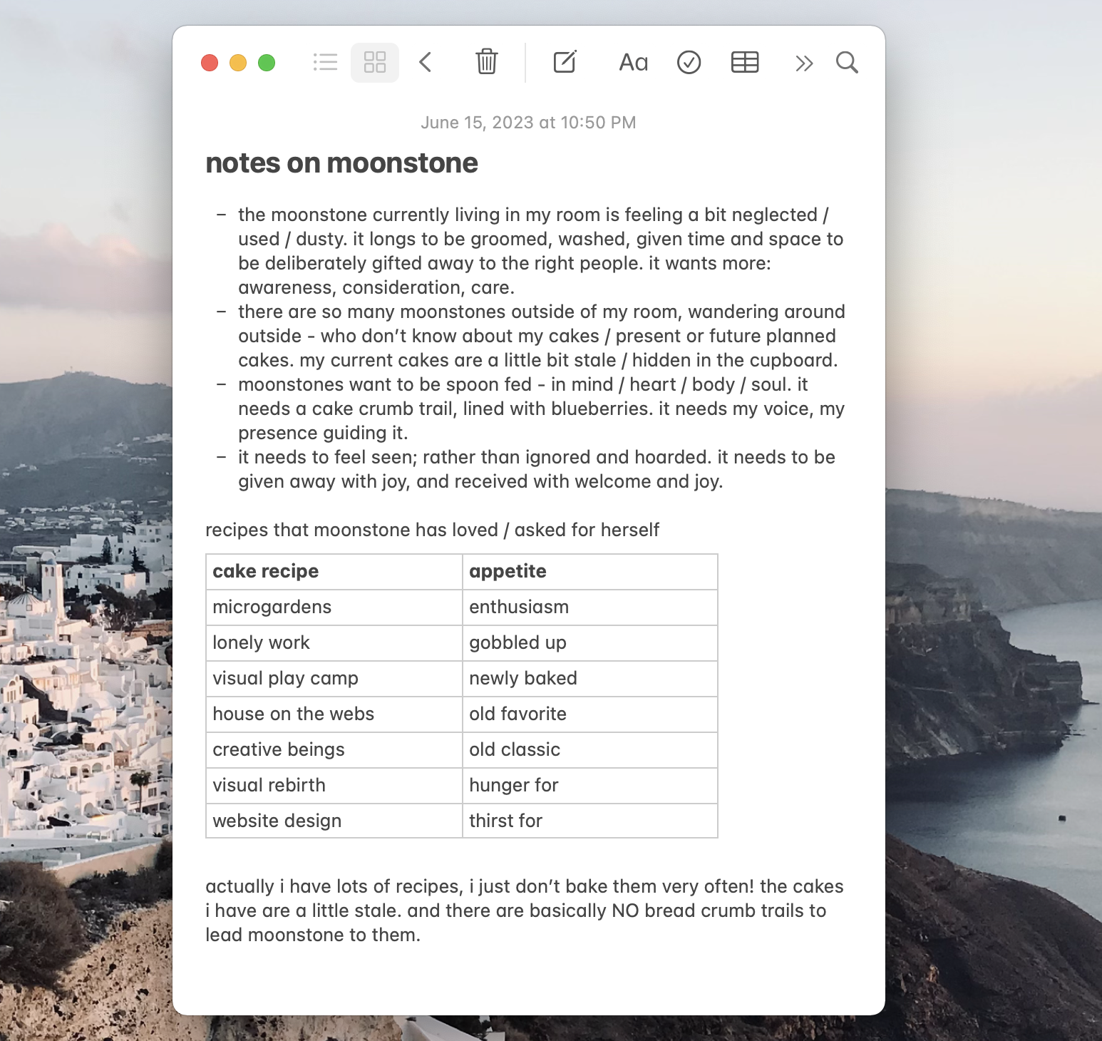Select the 'appetite' header cell

[x=590, y=572]
